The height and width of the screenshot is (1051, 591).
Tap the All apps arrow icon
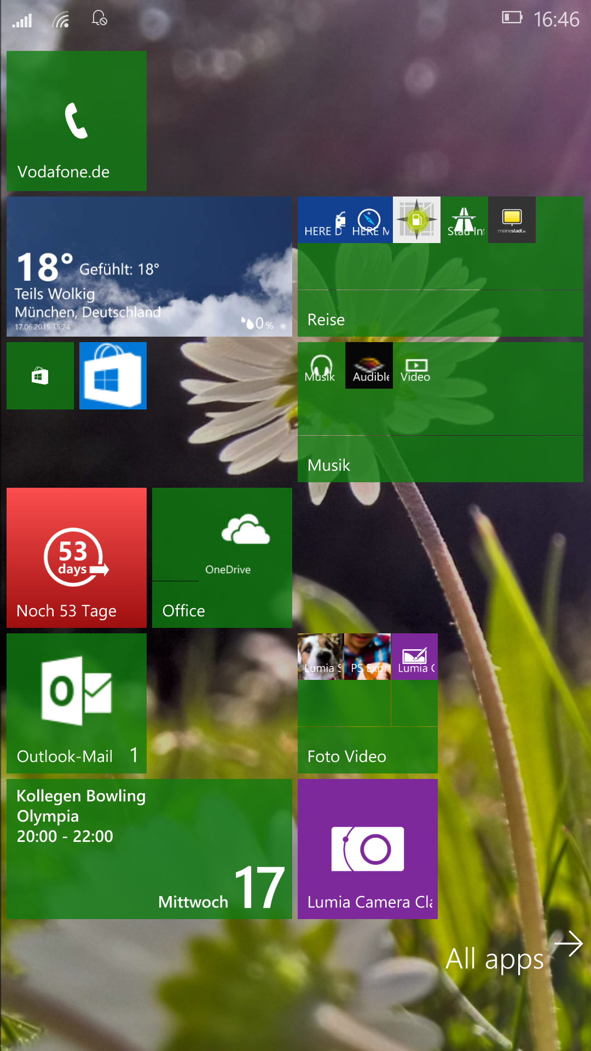click(569, 944)
